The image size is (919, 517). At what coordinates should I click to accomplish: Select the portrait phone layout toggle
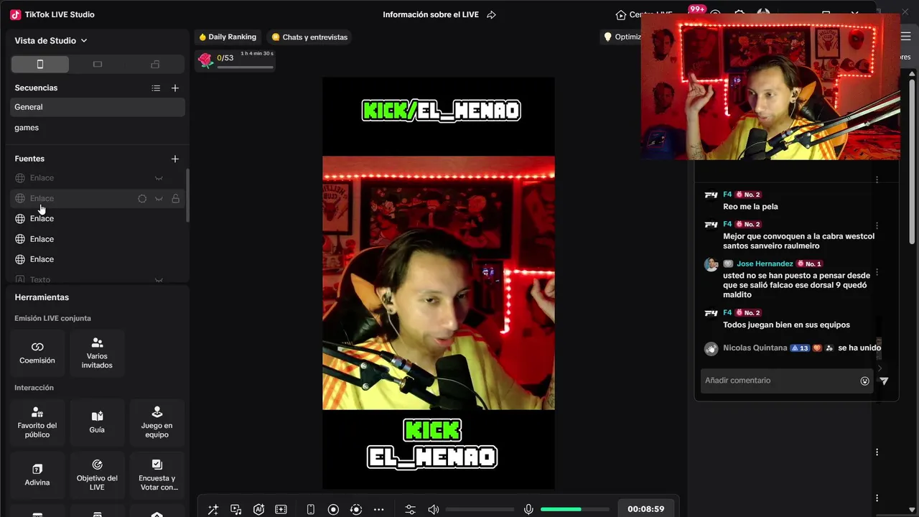click(x=40, y=65)
